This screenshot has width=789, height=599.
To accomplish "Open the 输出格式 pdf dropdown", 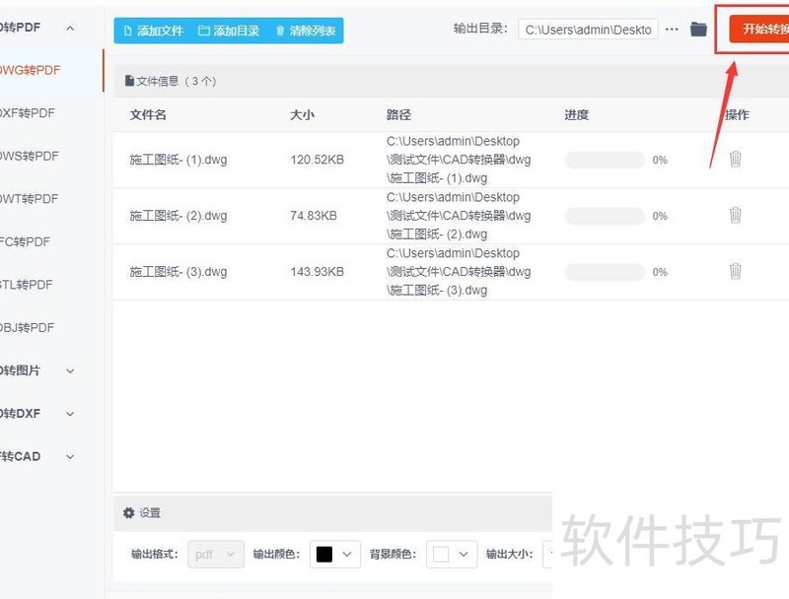I will [216, 555].
